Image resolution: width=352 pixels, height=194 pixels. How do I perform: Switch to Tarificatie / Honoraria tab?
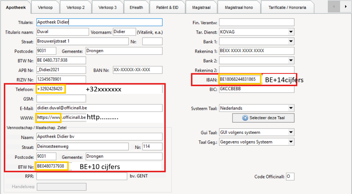coord(287,7)
